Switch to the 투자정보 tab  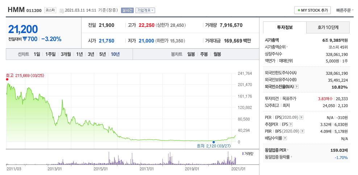285,28
